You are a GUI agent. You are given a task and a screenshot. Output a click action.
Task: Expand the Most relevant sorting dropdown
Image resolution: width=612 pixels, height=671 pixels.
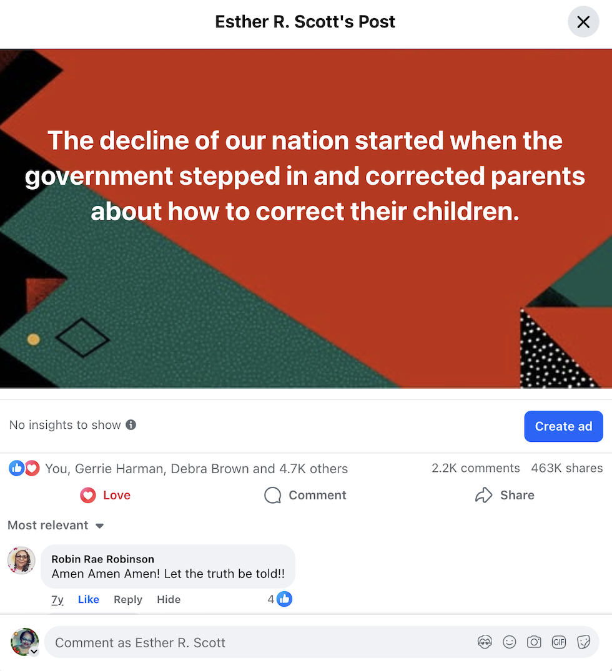[56, 525]
